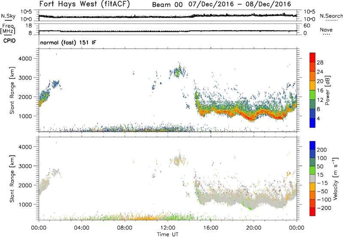Click the 'N.Sky' legend label
The width and height of the screenshot is (343, 237).
click(x=8, y=16)
